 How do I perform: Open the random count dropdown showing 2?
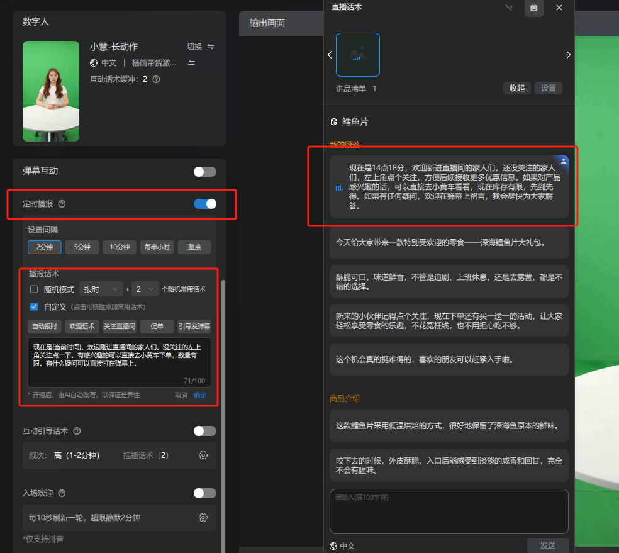click(x=145, y=289)
